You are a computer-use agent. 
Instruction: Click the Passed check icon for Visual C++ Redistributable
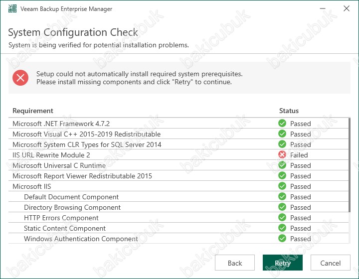click(282, 134)
